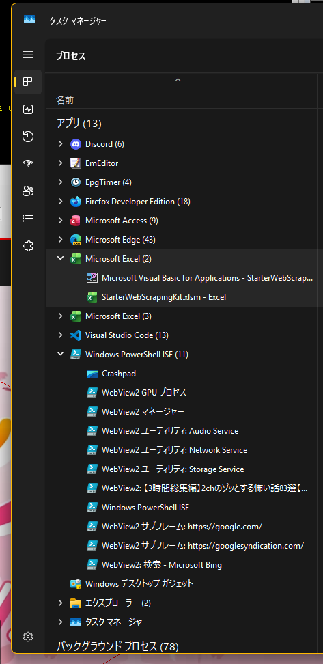Screen dimensions: 323x664
Task: Collapse the Windows PowerShell ISE (11) group
Action: (x=60, y=355)
